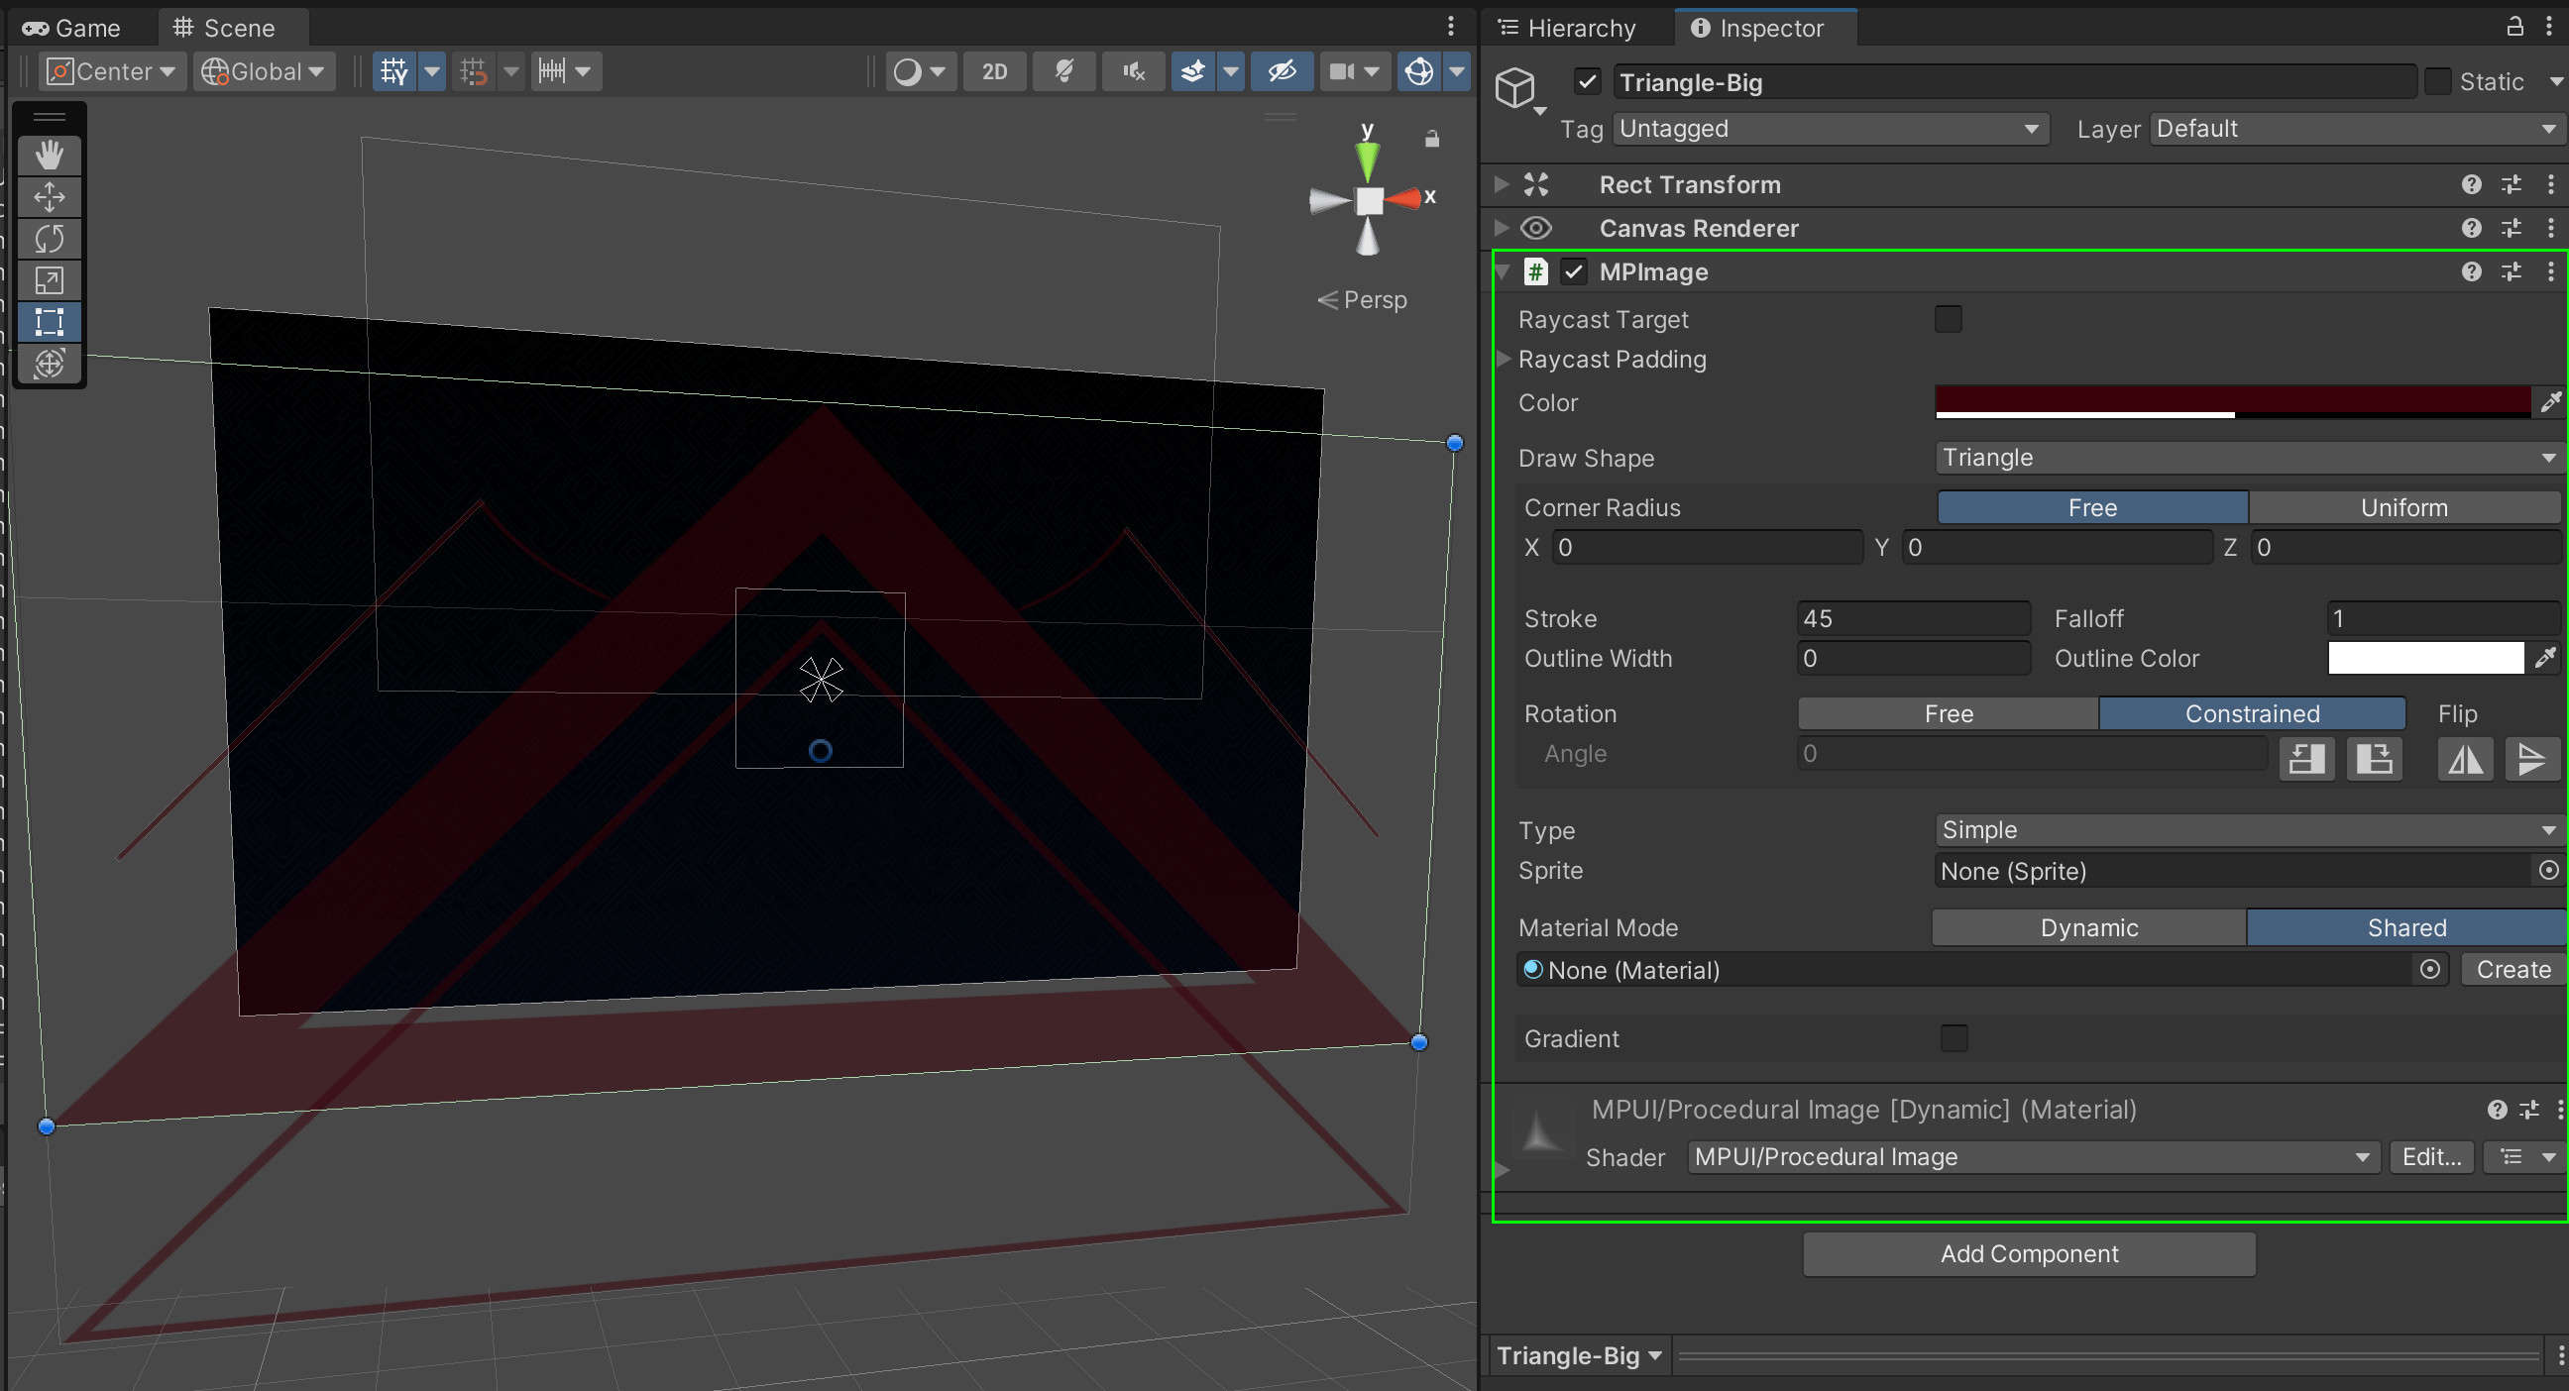Activate the Move tool
The image size is (2569, 1391).
pos(49,196)
